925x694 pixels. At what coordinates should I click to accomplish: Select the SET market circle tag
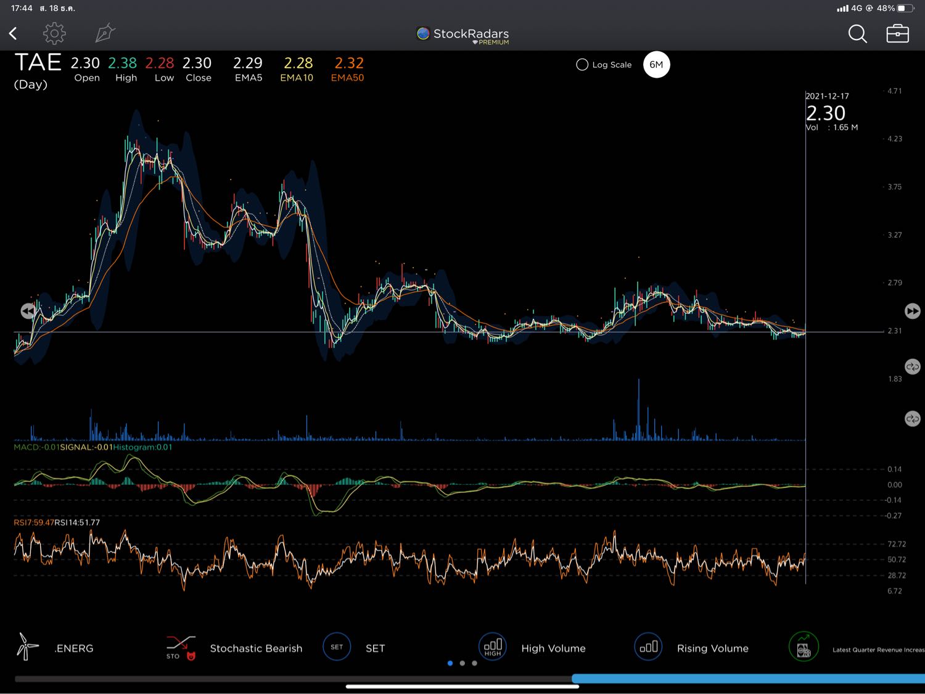[x=337, y=646]
